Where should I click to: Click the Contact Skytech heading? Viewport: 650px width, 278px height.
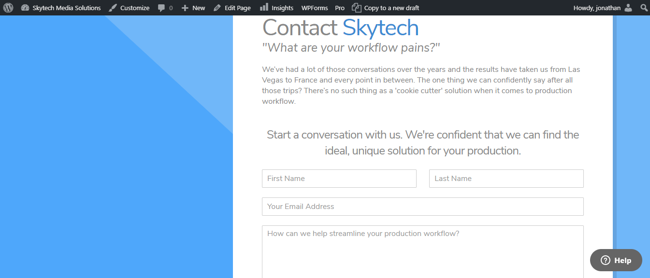[340, 28]
